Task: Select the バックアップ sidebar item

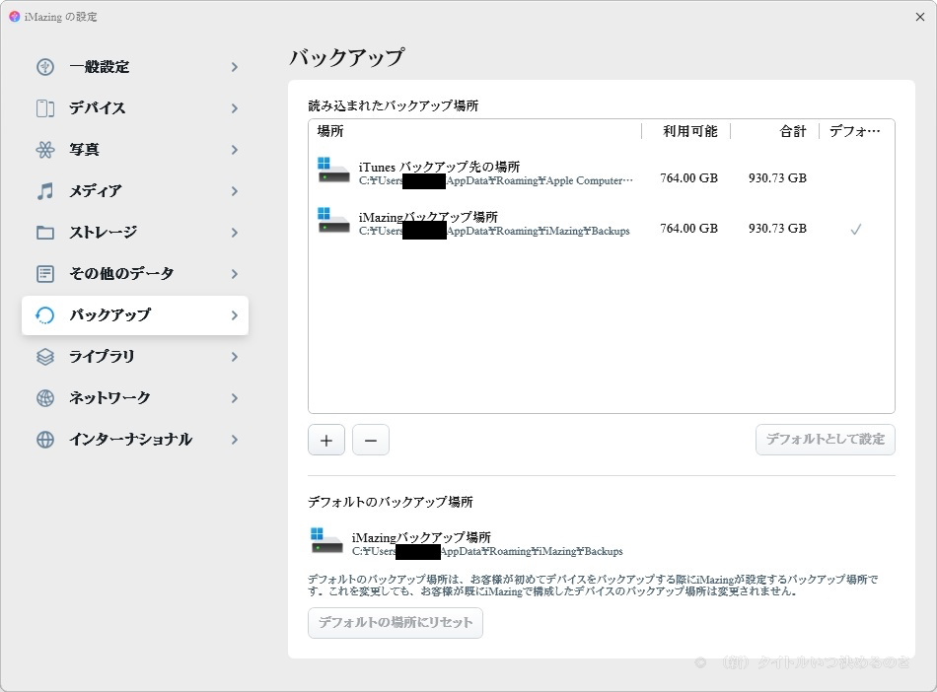Action: tap(135, 315)
